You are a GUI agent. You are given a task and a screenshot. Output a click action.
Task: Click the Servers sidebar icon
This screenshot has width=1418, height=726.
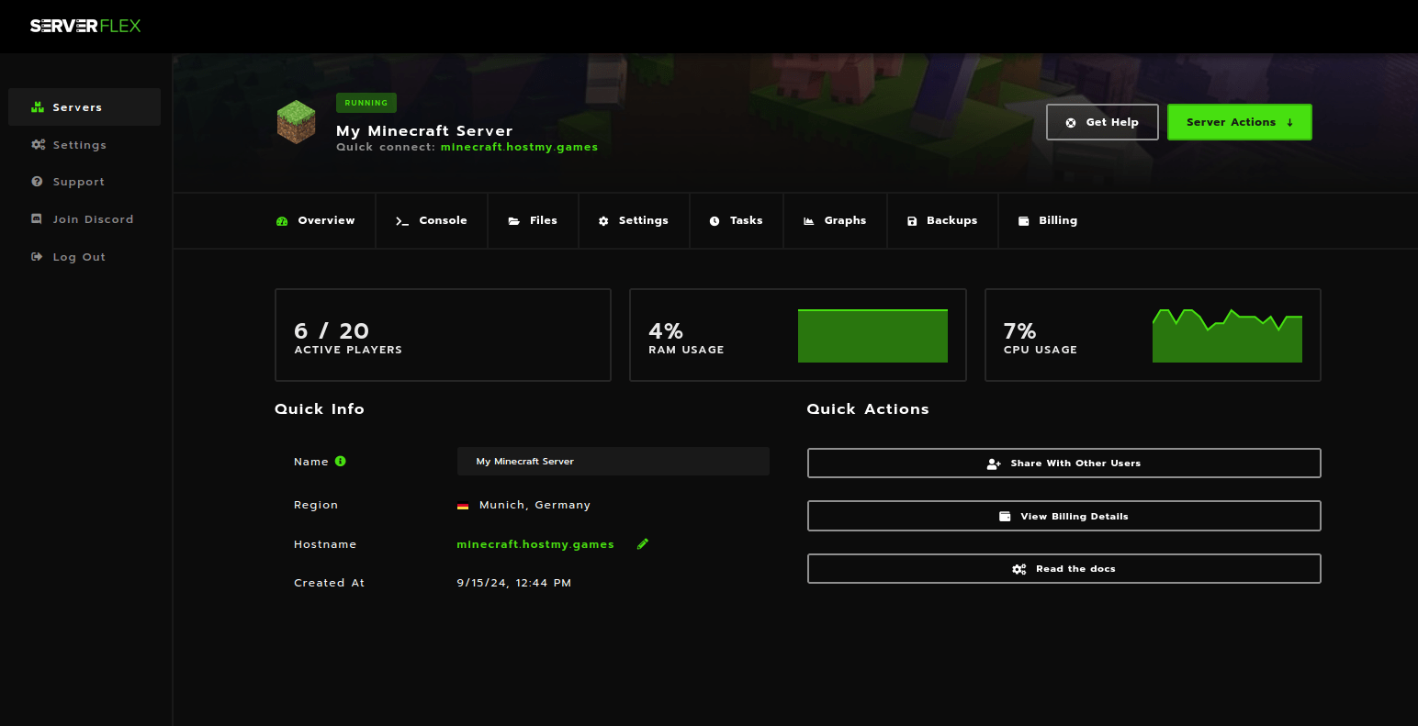[x=38, y=107]
